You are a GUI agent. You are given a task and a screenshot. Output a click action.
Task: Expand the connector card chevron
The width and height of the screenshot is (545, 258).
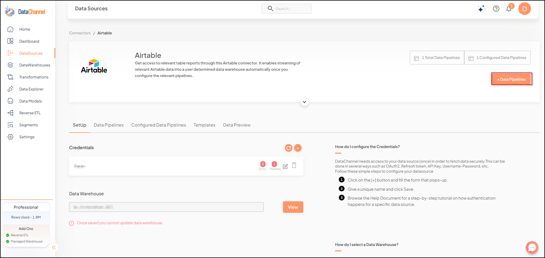[304, 102]
